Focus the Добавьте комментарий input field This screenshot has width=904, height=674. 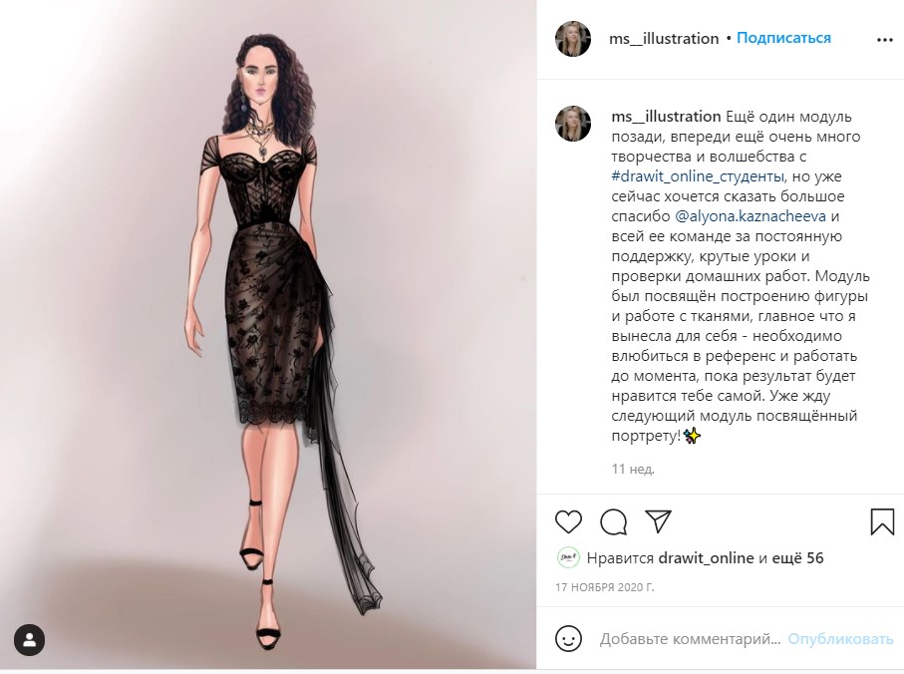point(690,639)
